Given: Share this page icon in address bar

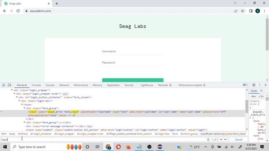Looking at the screenshot, I should point(236,11).
